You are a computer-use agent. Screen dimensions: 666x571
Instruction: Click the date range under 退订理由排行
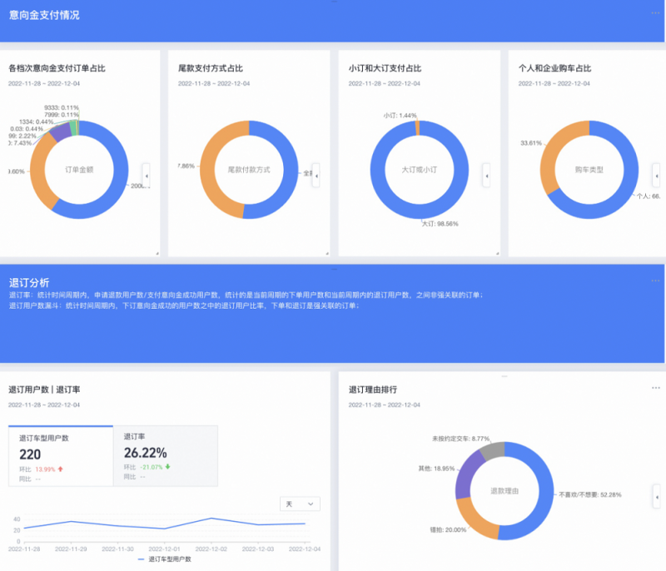pyautogui.click(x=383, y=405)
